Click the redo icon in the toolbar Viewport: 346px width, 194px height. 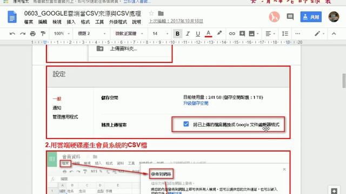click(x=23, y=33)
